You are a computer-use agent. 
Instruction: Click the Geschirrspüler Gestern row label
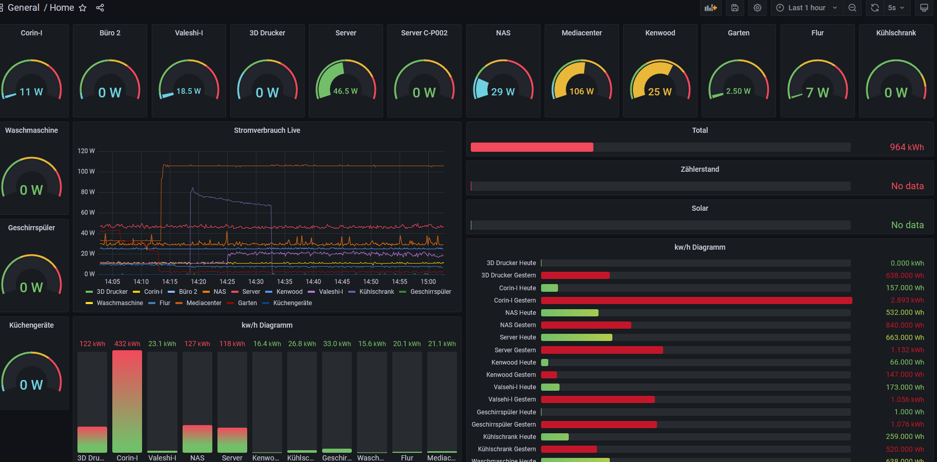coord(504,425)
